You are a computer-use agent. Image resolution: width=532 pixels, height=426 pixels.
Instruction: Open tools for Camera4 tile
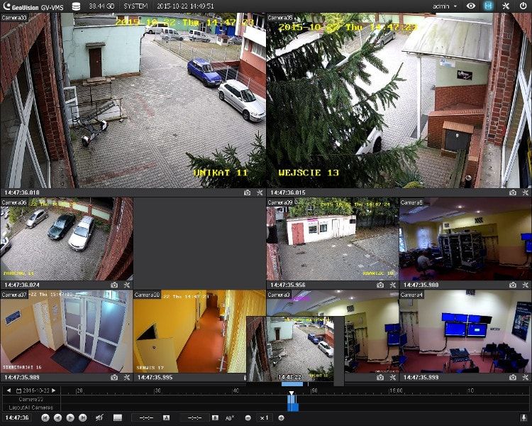point(525,378)
